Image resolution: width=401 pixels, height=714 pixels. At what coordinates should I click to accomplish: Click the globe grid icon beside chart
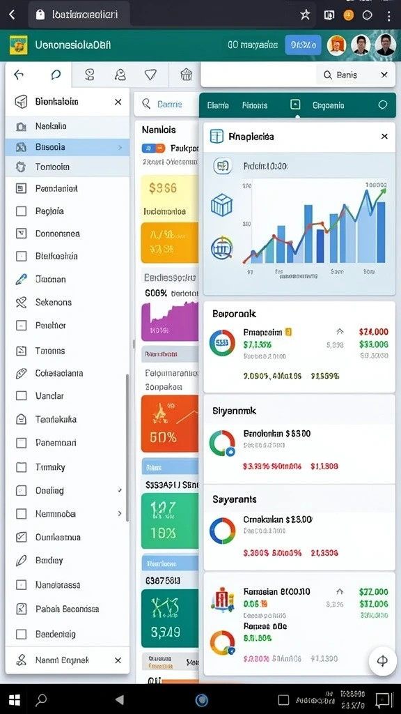coord(222,248)
